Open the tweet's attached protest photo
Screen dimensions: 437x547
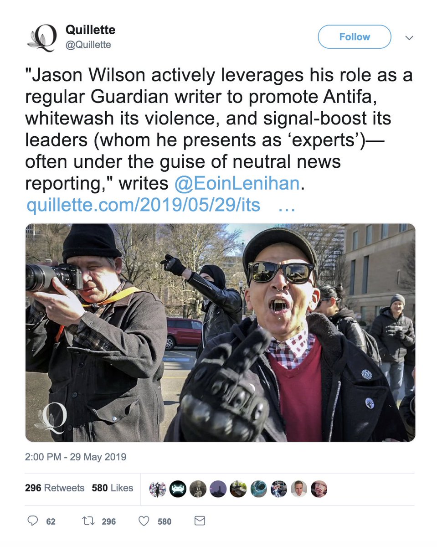click(220, 333)
